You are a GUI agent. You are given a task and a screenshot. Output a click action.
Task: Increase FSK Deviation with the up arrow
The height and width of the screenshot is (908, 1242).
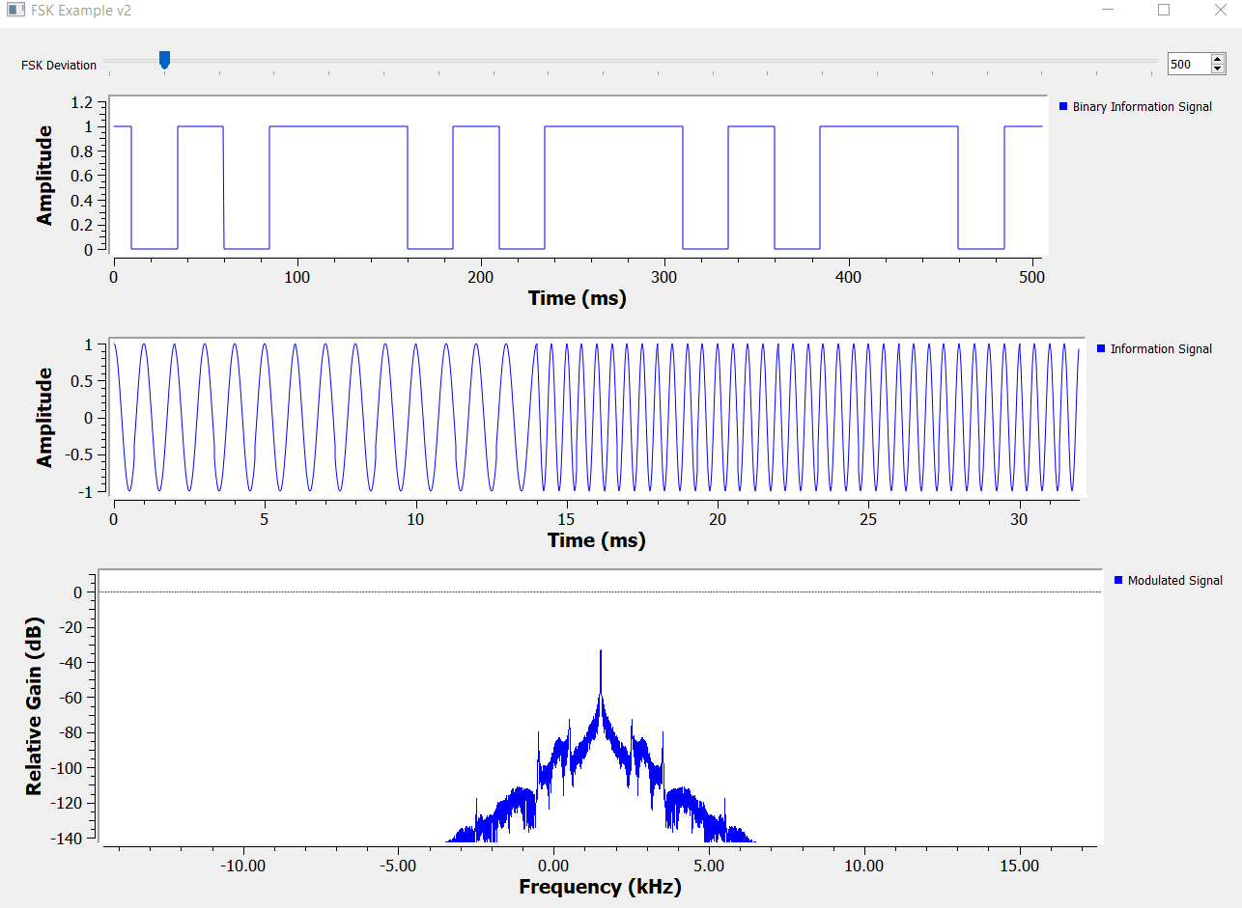point(1217,59)
